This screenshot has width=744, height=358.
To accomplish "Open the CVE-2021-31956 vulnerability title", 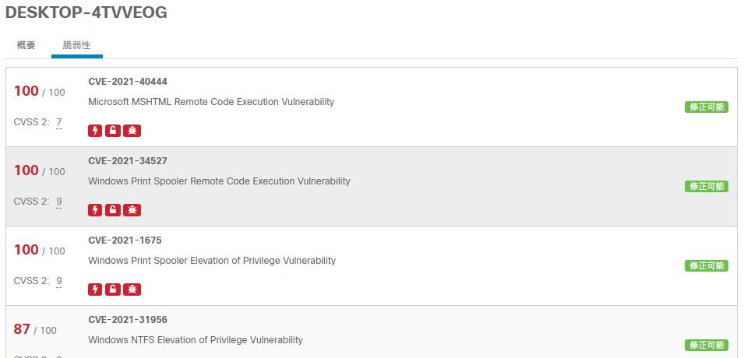I will click(128, 320).
